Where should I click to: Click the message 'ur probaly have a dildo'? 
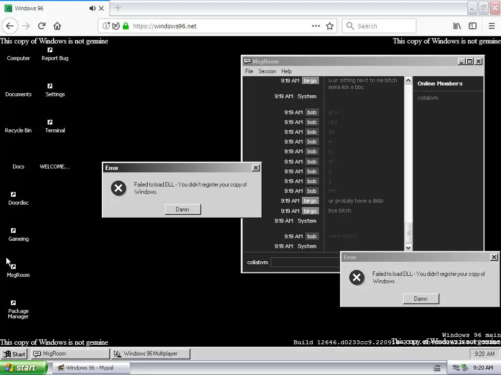coord(356,201)
